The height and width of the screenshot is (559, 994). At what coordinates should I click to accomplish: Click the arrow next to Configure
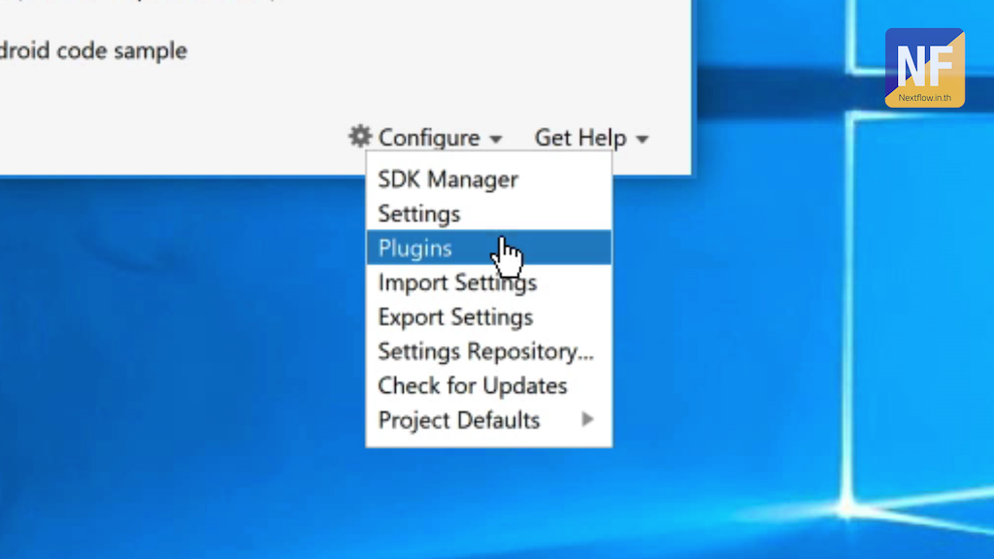pos(495,140)
